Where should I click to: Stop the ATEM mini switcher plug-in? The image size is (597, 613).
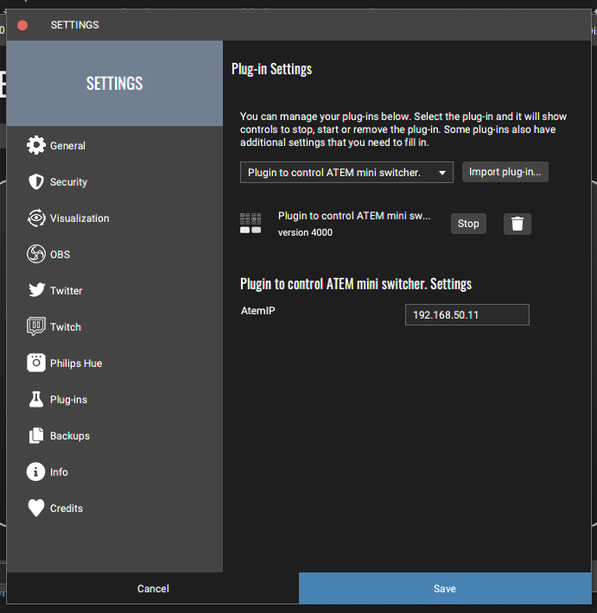(x=468, y=224)
